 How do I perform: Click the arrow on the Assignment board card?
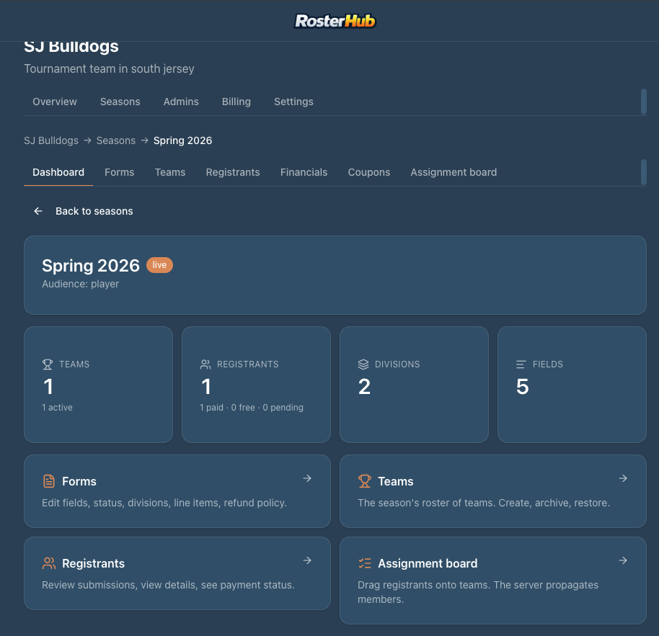[x=623, y=560]
